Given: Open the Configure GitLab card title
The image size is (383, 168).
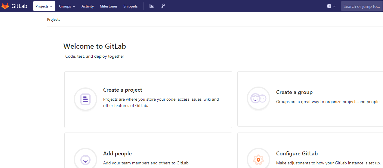Looking at the screenshot, I should point(297,154).
